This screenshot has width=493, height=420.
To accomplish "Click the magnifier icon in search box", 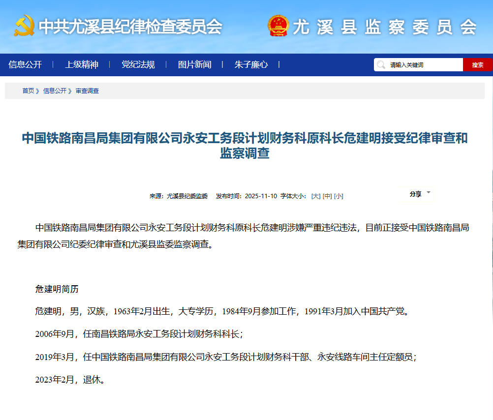I will click(x=381, y=65).
